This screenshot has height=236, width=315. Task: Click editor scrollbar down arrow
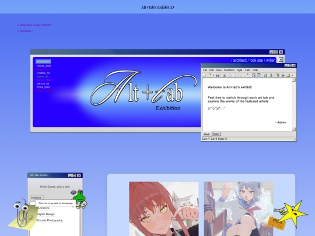tap(293, 129)
